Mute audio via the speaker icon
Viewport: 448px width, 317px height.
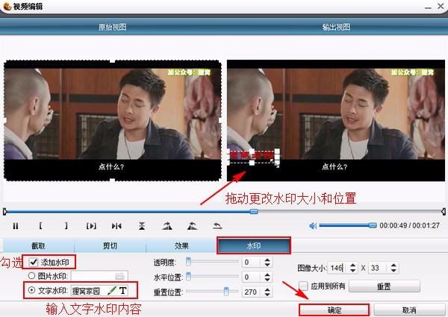(x=313, y=226)
